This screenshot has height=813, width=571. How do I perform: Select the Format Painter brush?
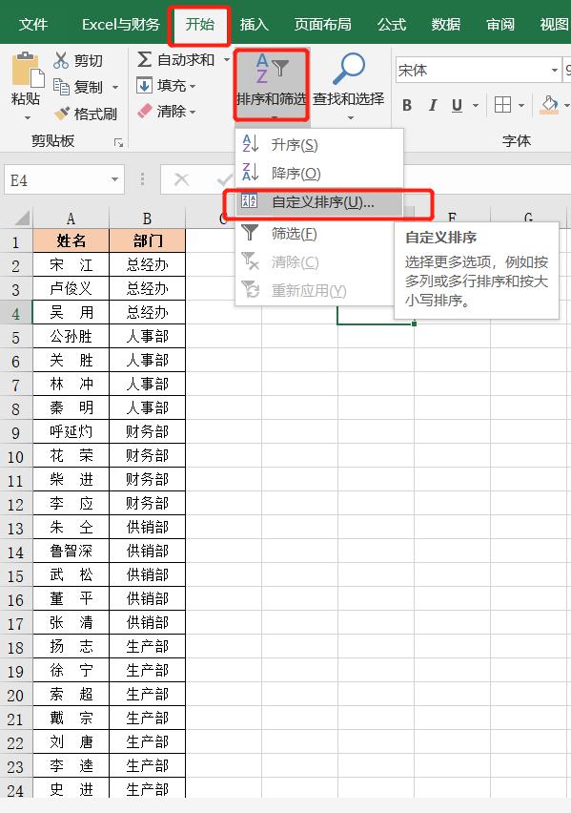coord(62,113)
